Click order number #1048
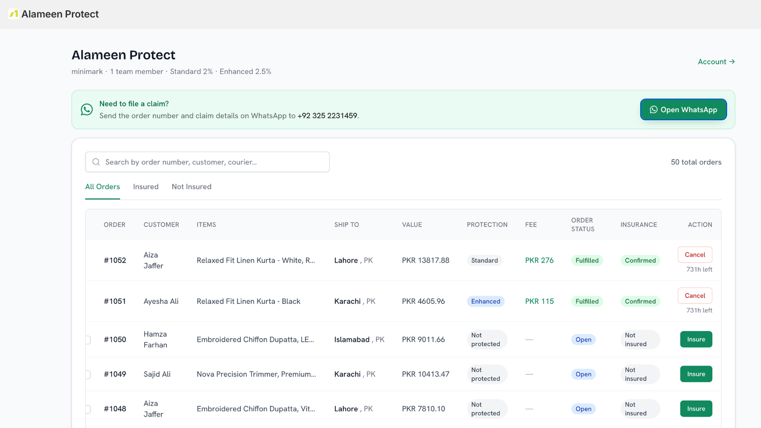The width and height of the screenshot is (761, 428). (x=115, y=409)
